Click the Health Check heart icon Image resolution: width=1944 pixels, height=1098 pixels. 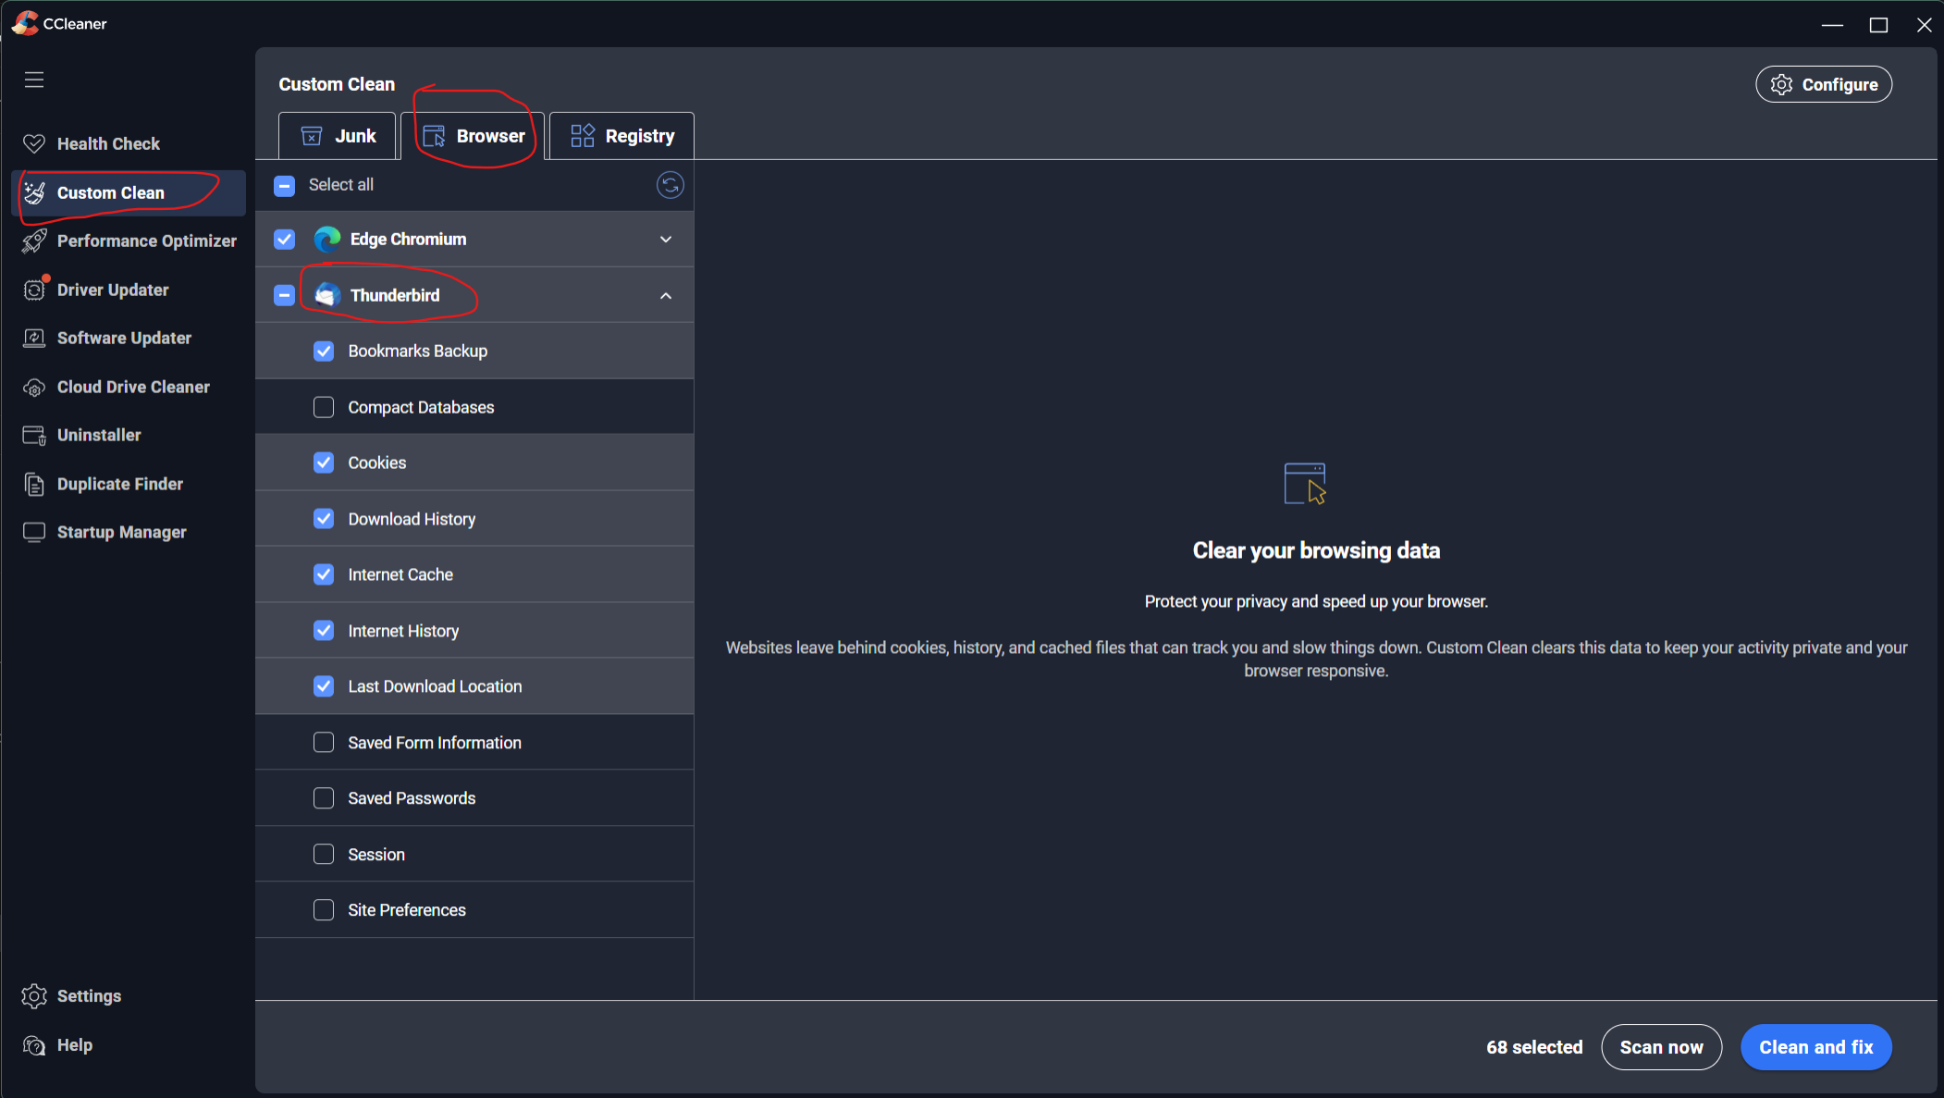[34, 143]
